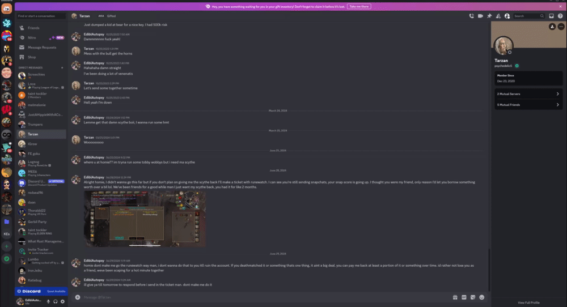Open pinned messages pin icon
Screen dimensions: 567x307
coord(489,16)
